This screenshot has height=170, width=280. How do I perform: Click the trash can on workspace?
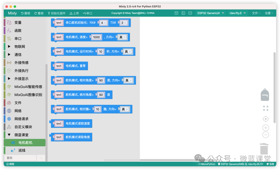(x=264, y=149)
